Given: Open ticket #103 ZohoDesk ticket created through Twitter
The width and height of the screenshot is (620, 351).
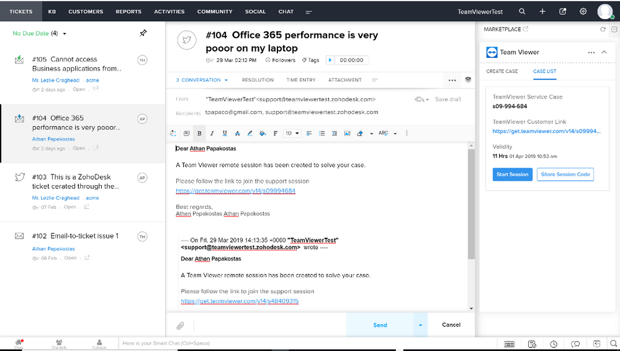Looking at the screenshot, I should pos(83,192).
